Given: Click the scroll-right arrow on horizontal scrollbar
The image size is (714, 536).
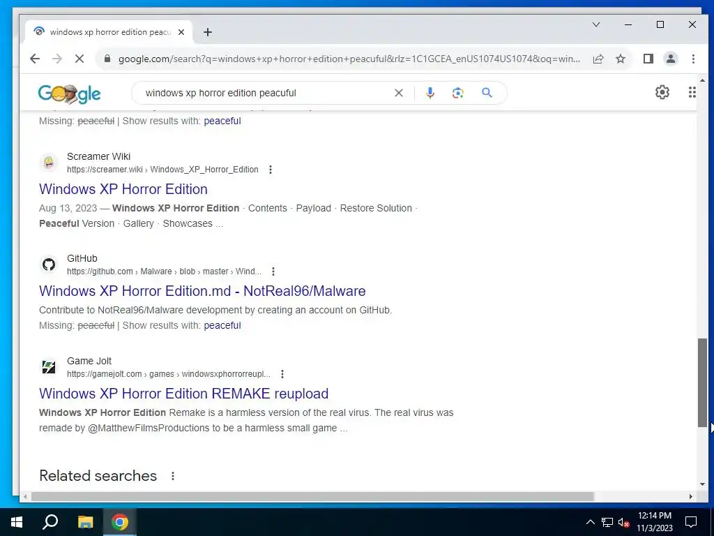Looking at the screenshot, I should click(691, 496).
